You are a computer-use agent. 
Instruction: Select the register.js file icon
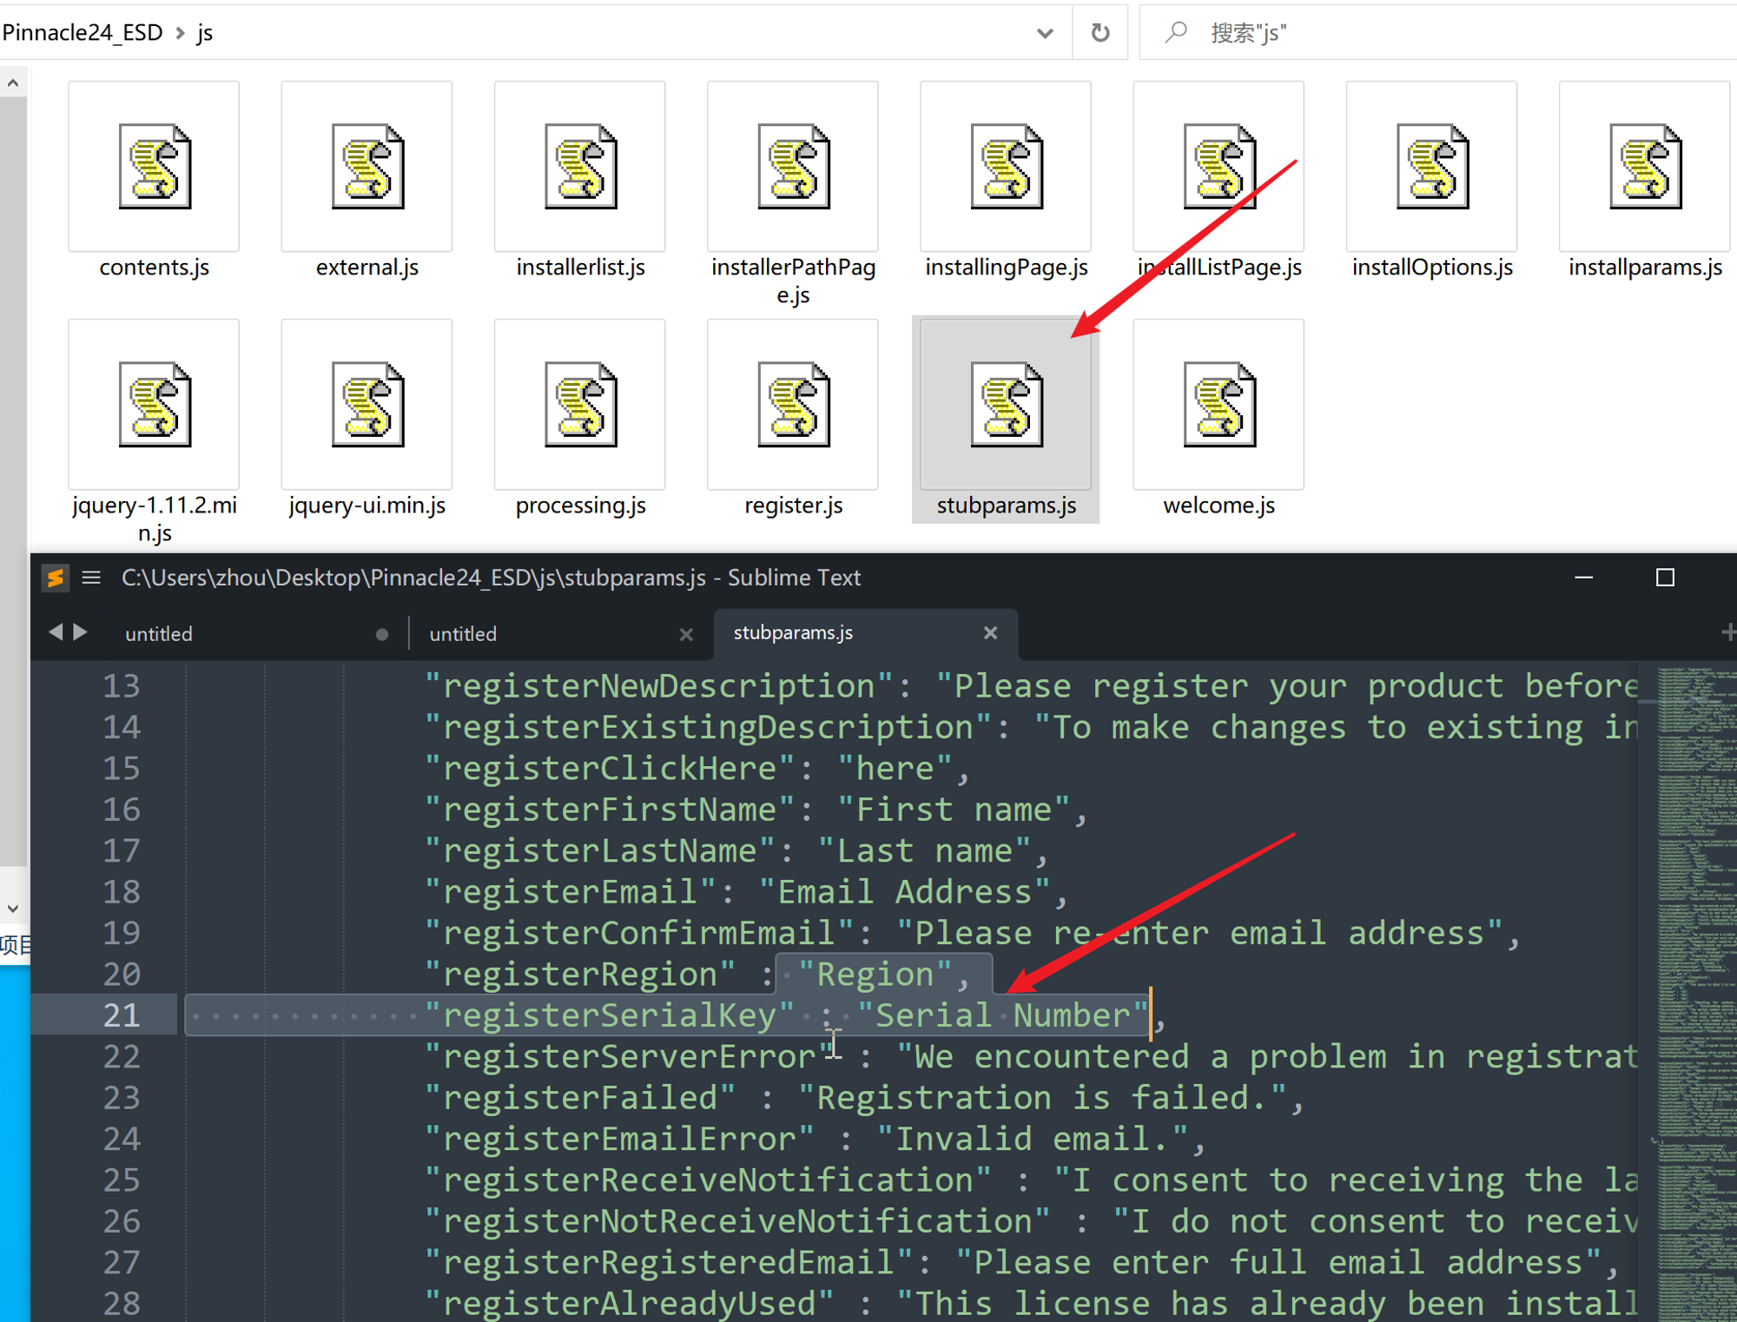(793, 405)
